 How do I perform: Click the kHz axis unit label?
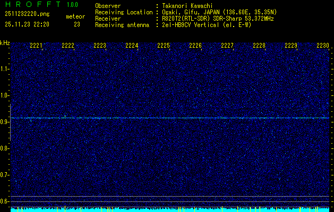tap(5, 43)
